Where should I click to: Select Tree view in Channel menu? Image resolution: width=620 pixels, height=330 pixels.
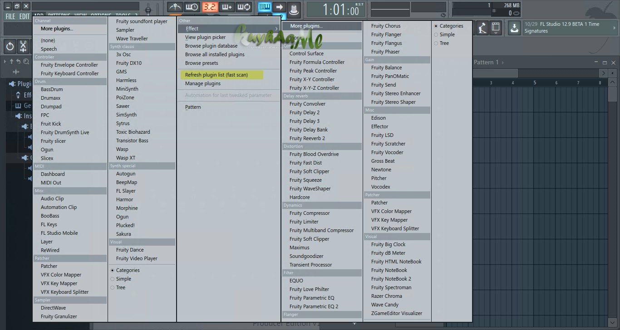pos(118,287)
